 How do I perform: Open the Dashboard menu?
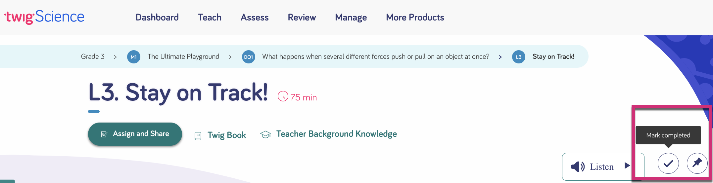coord(157,18)
